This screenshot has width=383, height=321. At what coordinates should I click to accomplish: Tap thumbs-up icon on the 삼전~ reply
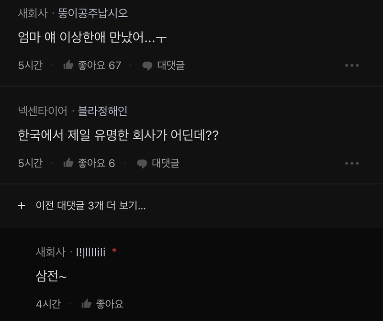(87, 304)
